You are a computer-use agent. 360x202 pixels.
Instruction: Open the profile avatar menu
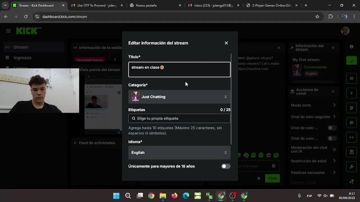(345, 31)
